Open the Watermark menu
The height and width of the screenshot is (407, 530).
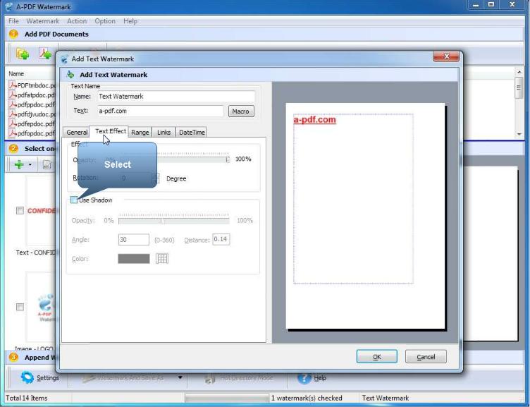tap(42, 21)
